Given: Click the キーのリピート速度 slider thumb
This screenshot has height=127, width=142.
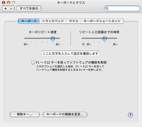Looking at the screenshot, I should (53, 39).
